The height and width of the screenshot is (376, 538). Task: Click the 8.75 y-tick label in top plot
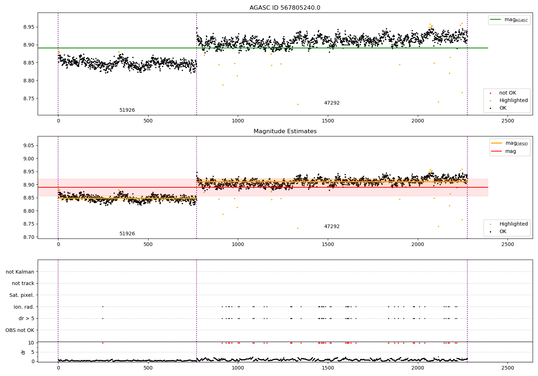(28, 99)
